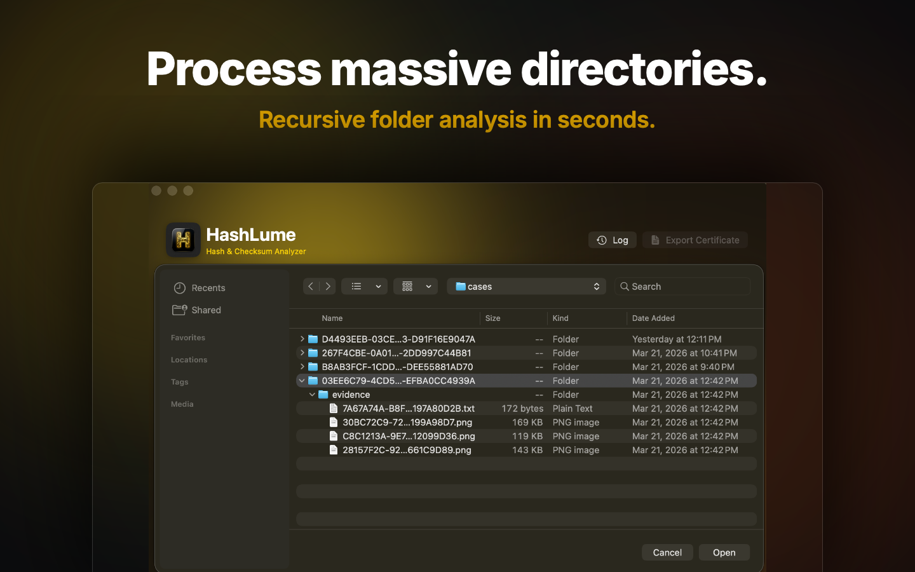This screenshot has width=915, height=572.
Task: Click the magnifying glass in the Search field
Action: tap(625, 286)
